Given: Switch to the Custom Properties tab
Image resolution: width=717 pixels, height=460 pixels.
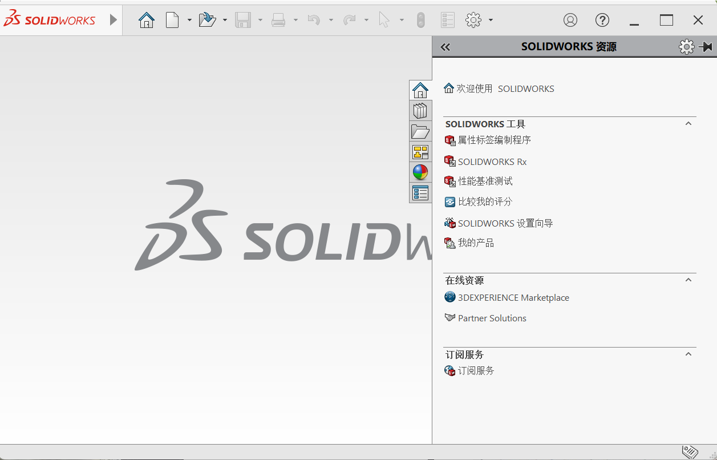Looking at the screenshot, I should pos(420,193).
